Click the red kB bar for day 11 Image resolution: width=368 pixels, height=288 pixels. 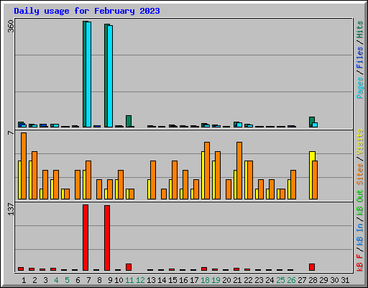point(129,267)
